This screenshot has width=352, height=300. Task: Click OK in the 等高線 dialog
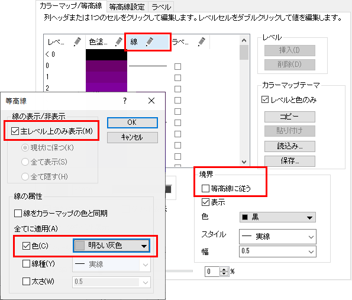pyautogui.click(x=133, y=122)
